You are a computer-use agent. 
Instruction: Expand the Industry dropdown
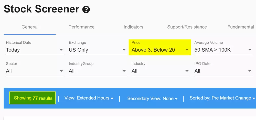[161, 71]
